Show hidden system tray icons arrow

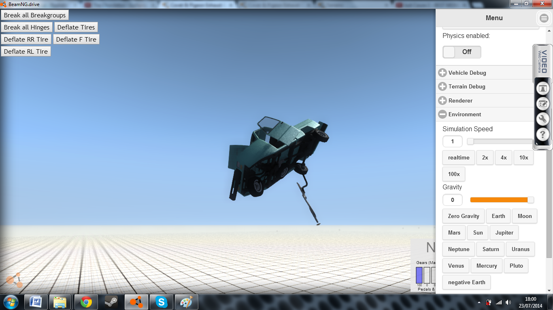pos(479,302)
